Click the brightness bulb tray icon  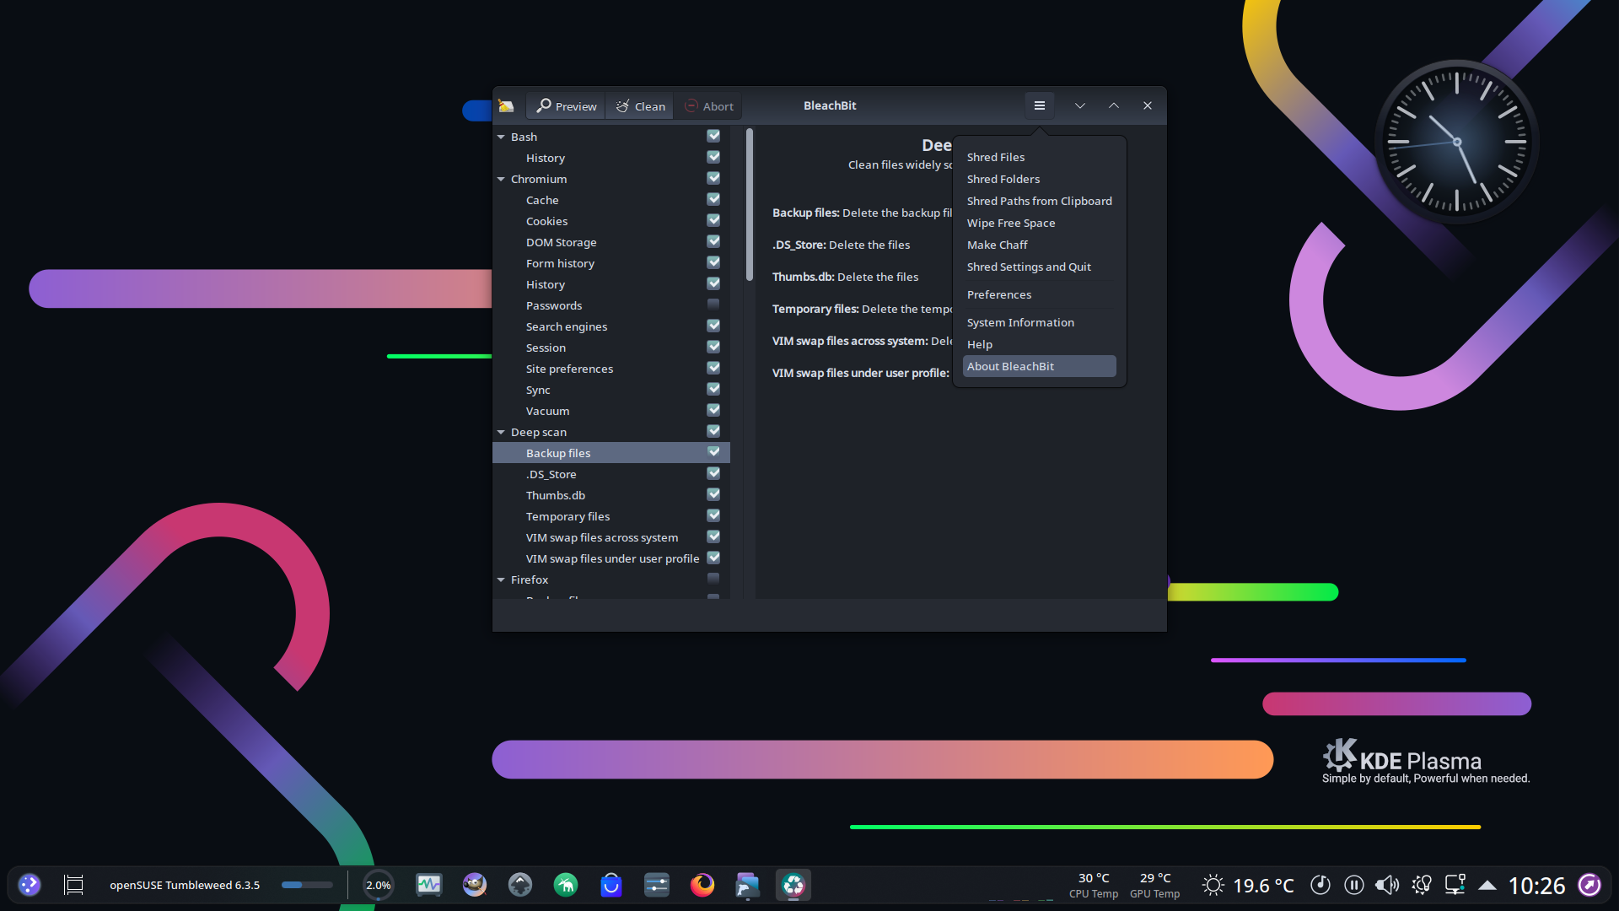1422,885
